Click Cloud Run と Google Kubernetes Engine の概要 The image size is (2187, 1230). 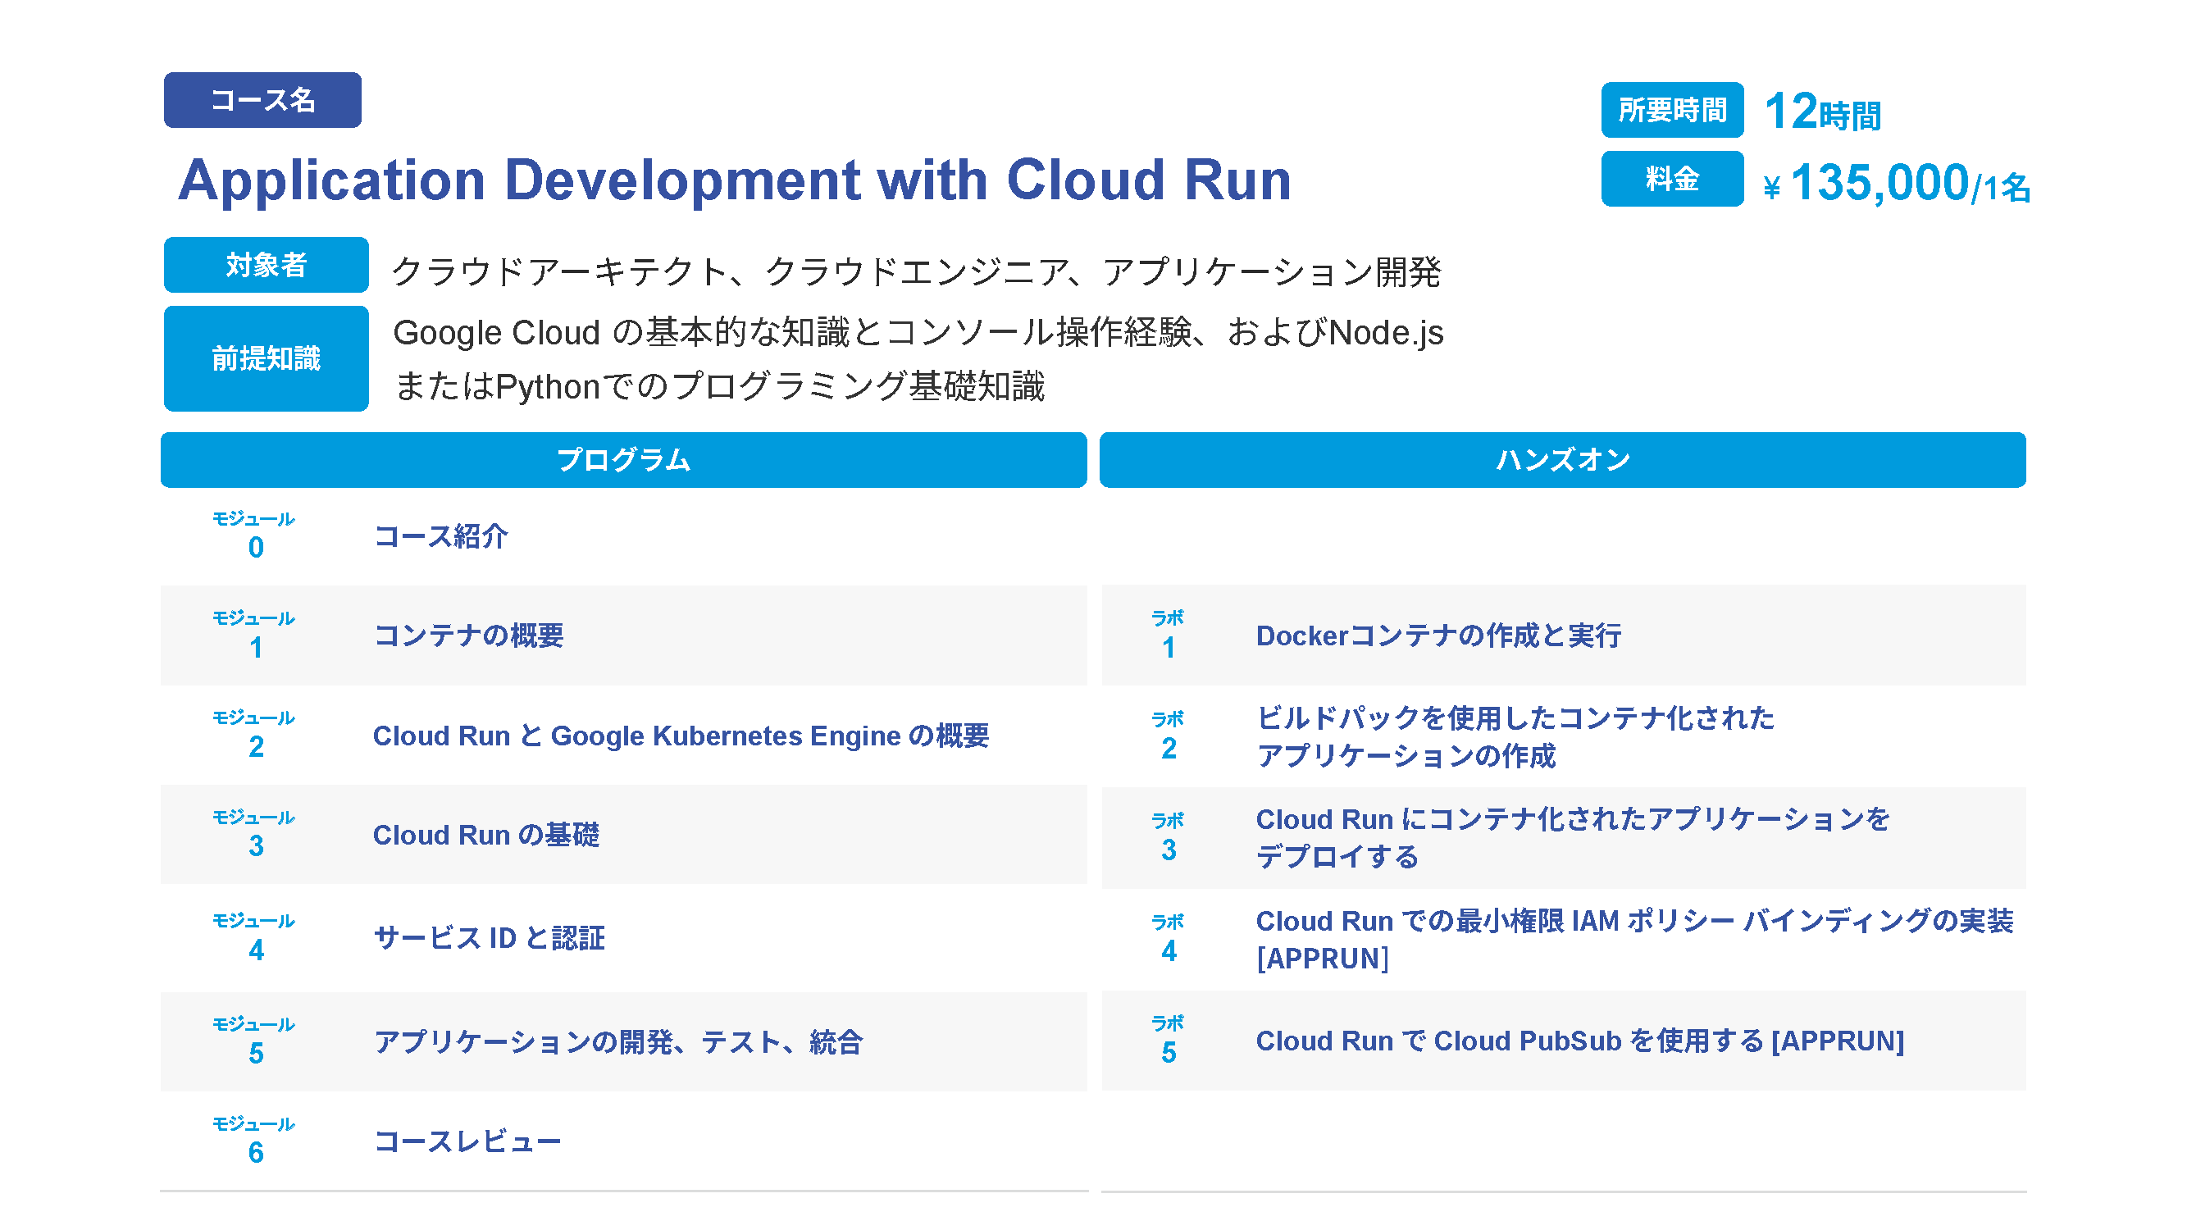pos(680,736)
